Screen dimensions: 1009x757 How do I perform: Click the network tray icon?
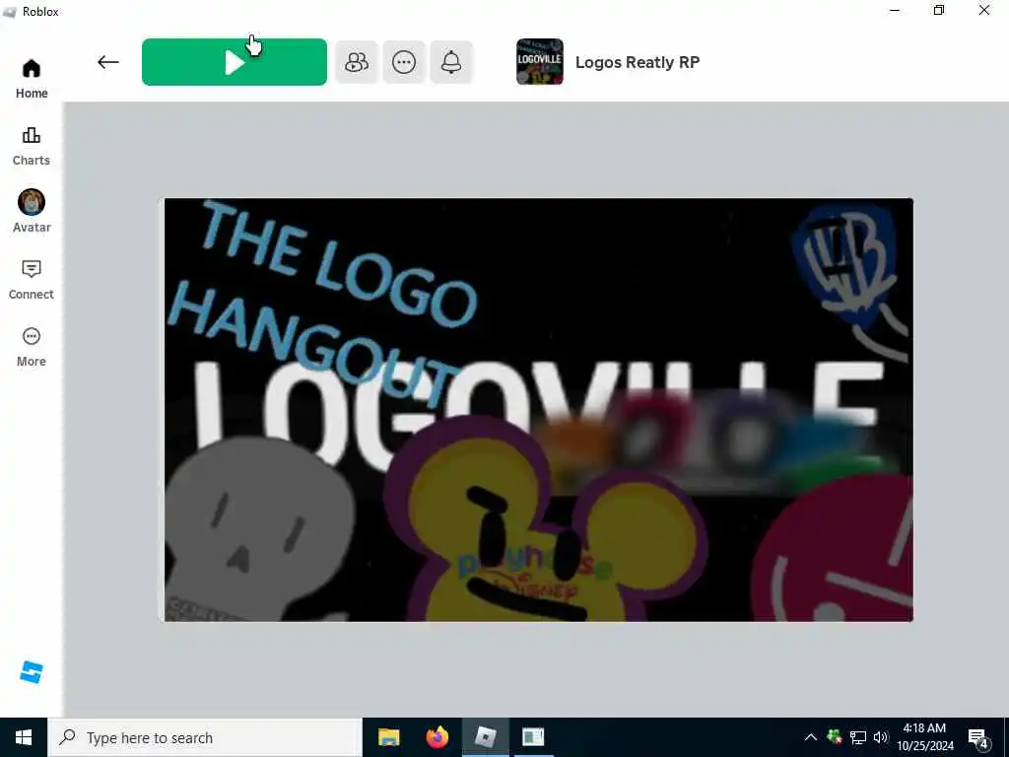[x=858, y=737]
